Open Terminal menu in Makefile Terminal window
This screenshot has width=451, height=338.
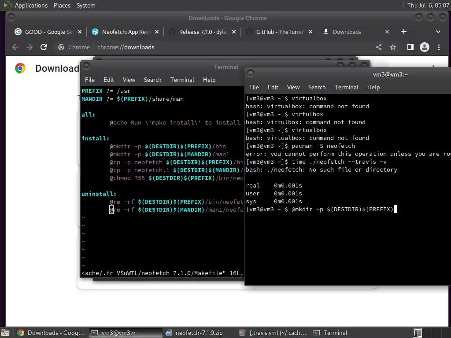[182, 80]
